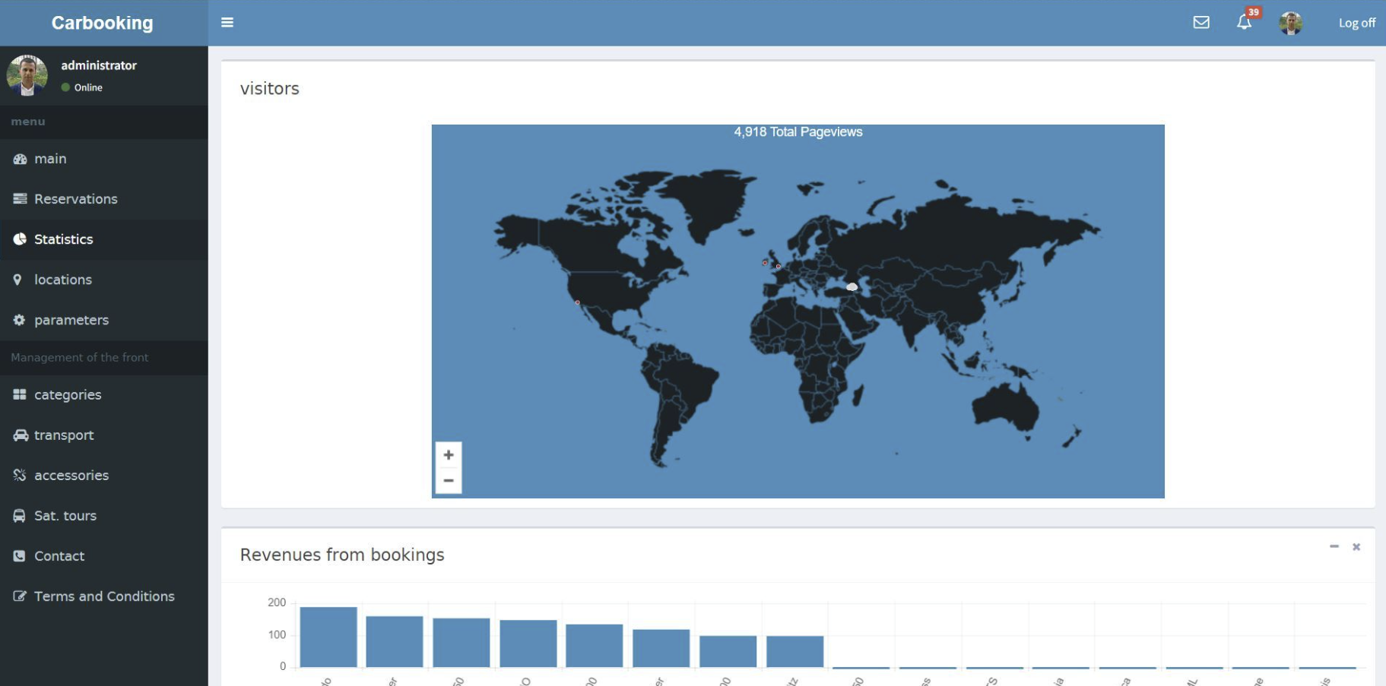This screenshot has width=1386, height=686.
Task: Click the transport car icon
Action: [21, 435]
